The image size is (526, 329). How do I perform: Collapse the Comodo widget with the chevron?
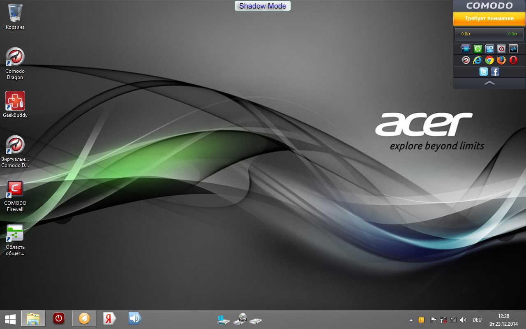pos(489,83)
